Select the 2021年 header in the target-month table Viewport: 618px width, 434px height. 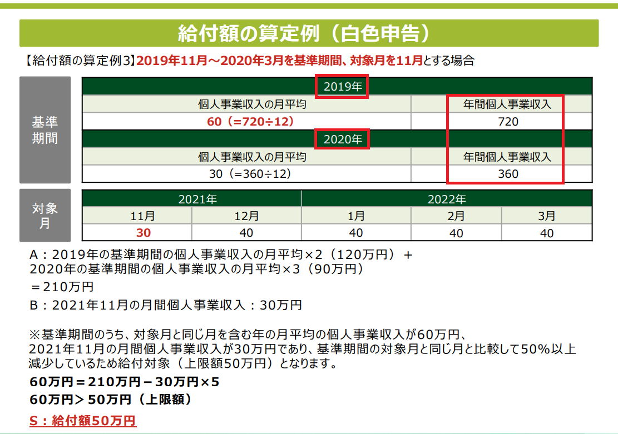[x=192, y=199]
